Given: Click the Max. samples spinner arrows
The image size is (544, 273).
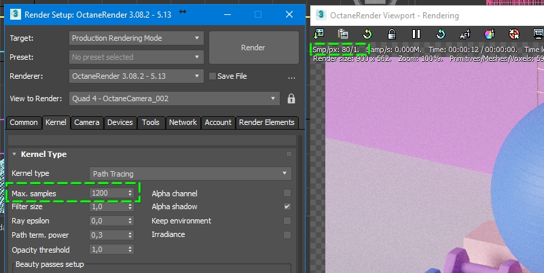Looking at the screenshot, I should tap(130, 193).
